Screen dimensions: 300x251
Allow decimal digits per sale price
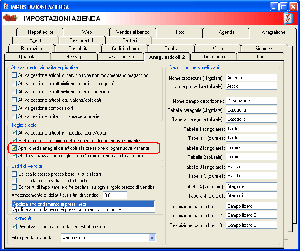click(14, 187)
